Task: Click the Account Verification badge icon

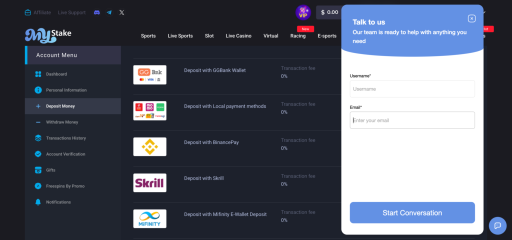Action: click(x=38, y=154)
